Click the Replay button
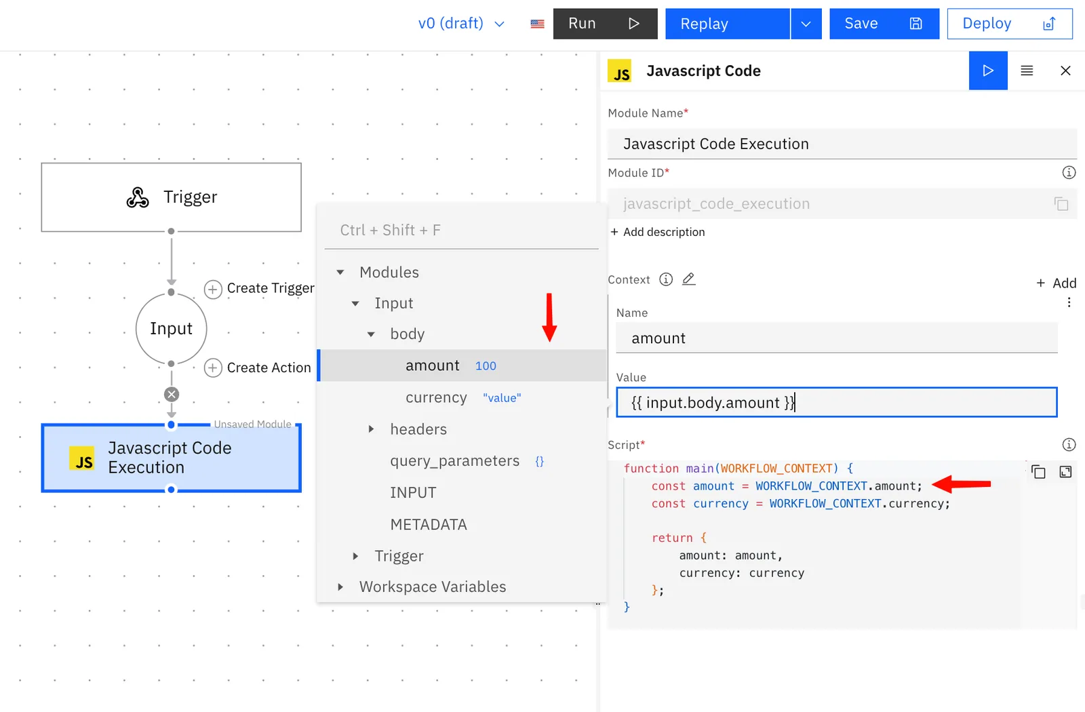The width and height of the screenshot is (1085, 712). point(728,24)
